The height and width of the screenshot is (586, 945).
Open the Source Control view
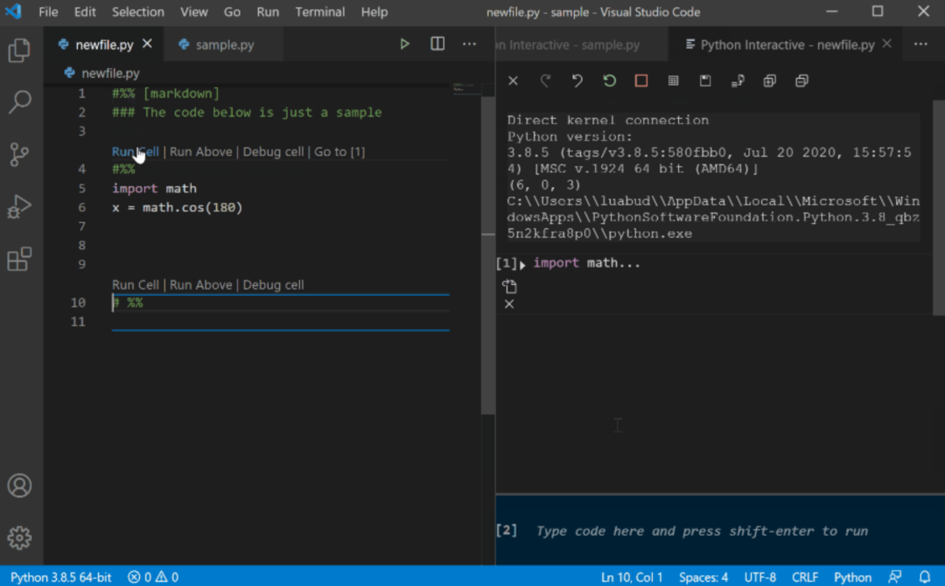19,155
